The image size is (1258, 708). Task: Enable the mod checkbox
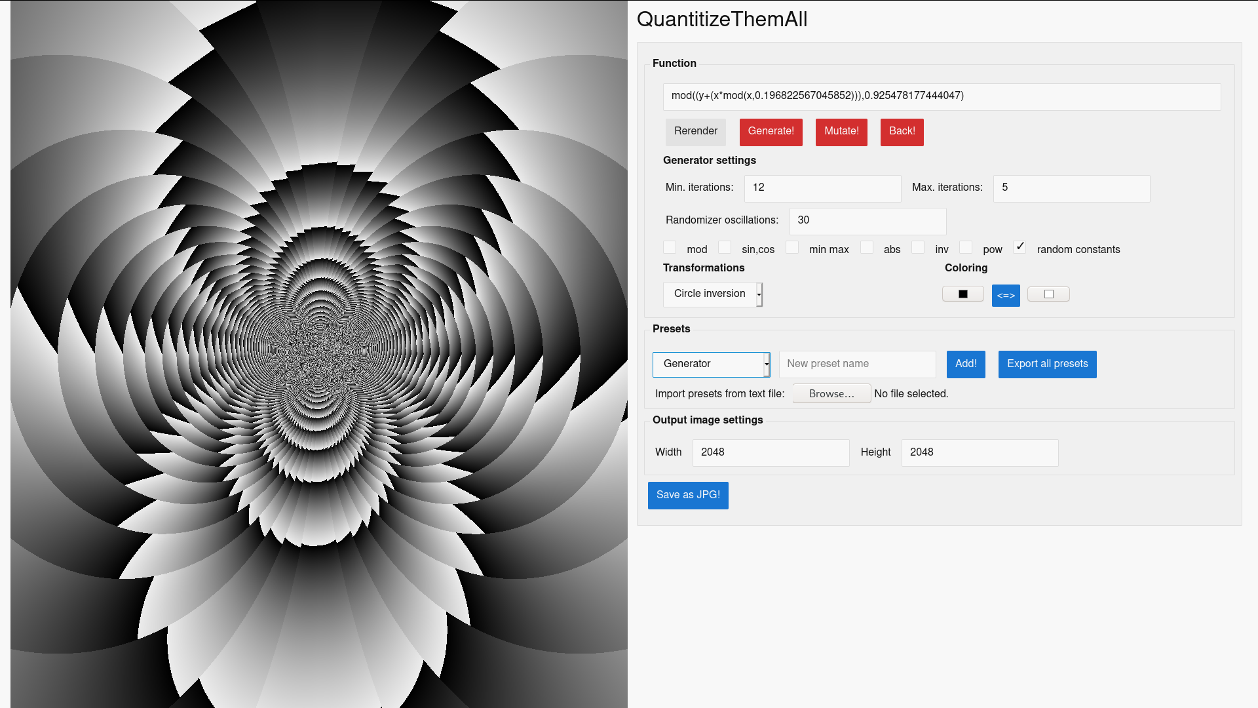[670, 247]
